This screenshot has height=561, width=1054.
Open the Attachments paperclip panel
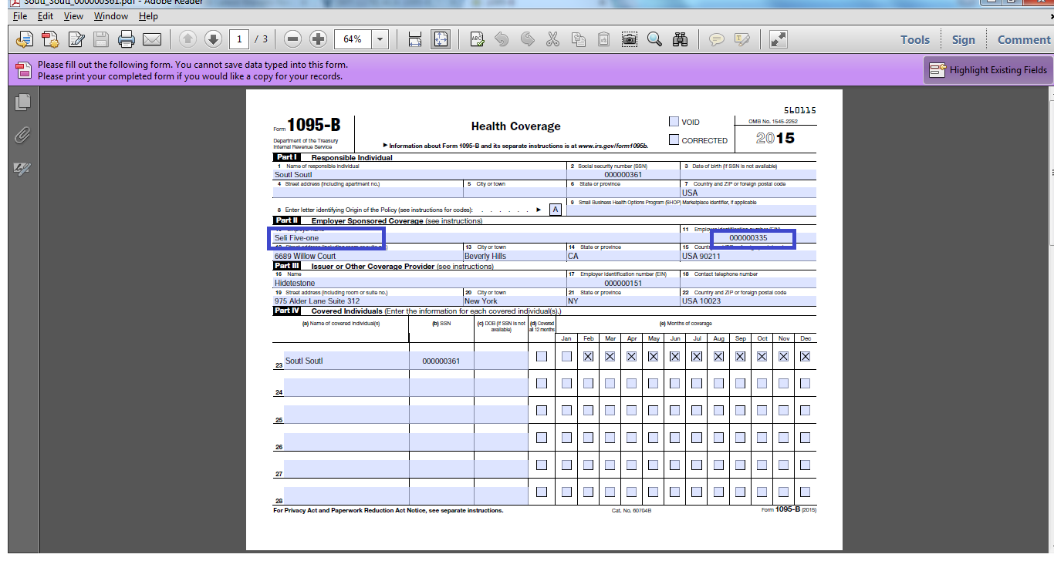click(x=22, y=136)
